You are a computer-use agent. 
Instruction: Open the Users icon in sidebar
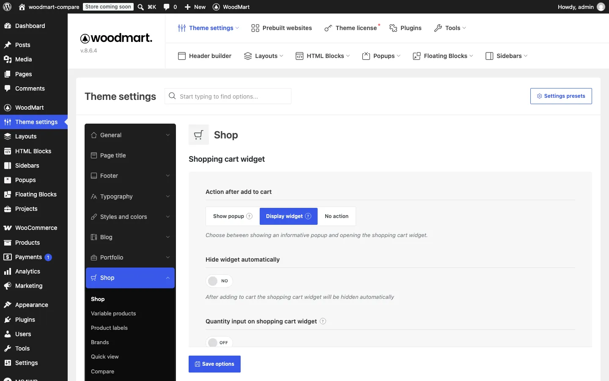8,334
